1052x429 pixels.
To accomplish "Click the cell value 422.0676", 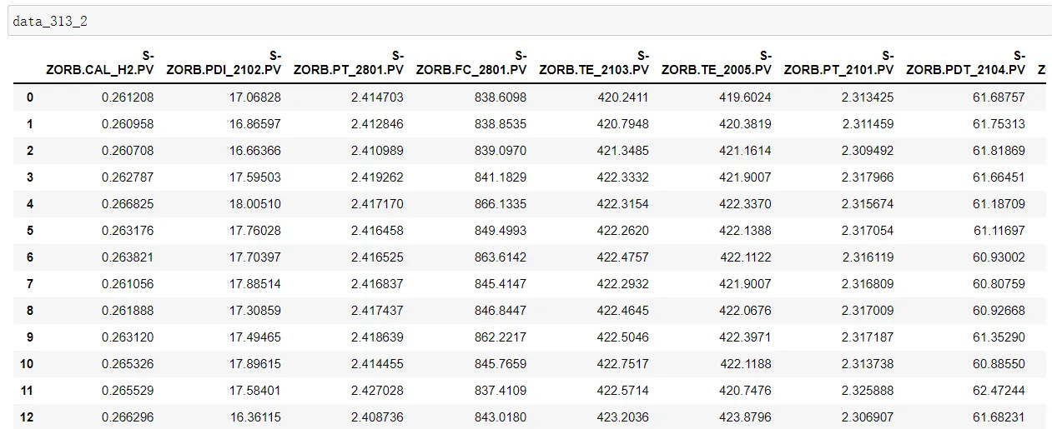I will pos(745,311).
